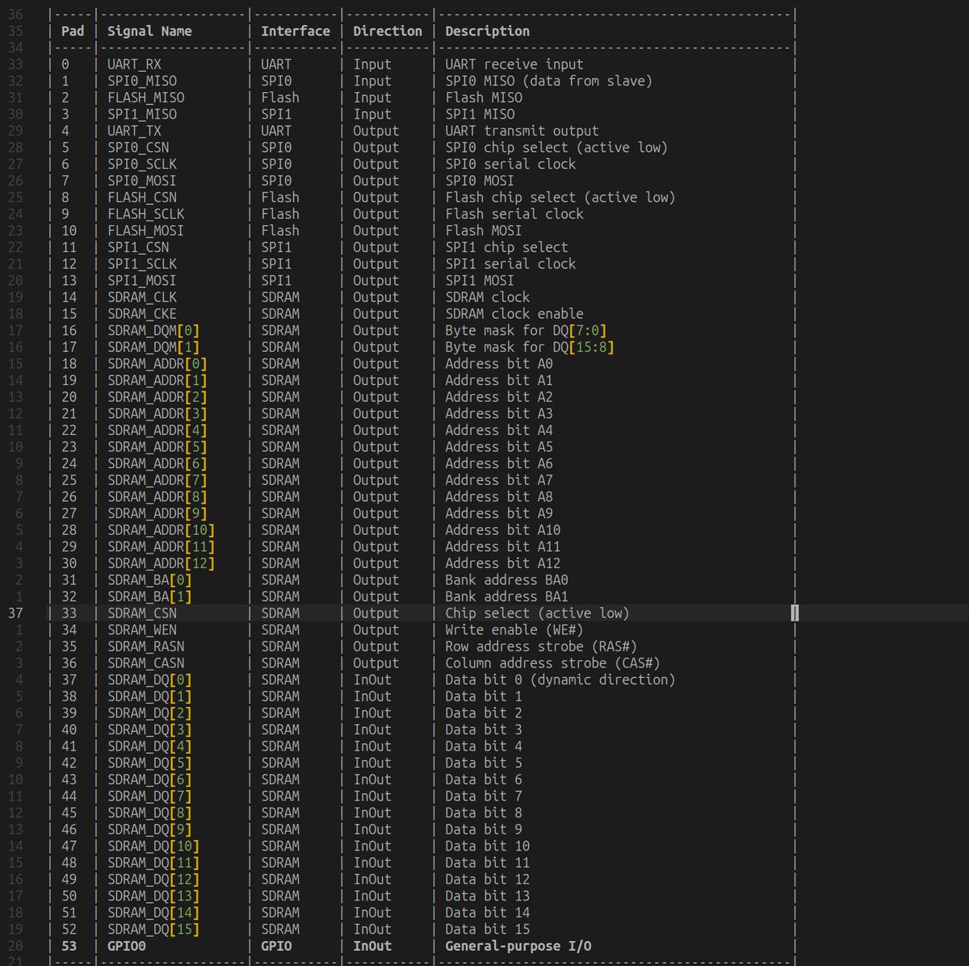Click 'Column address strobe (CAS#)' description
This screenshot has height=966, width=969.
[553, 663]
